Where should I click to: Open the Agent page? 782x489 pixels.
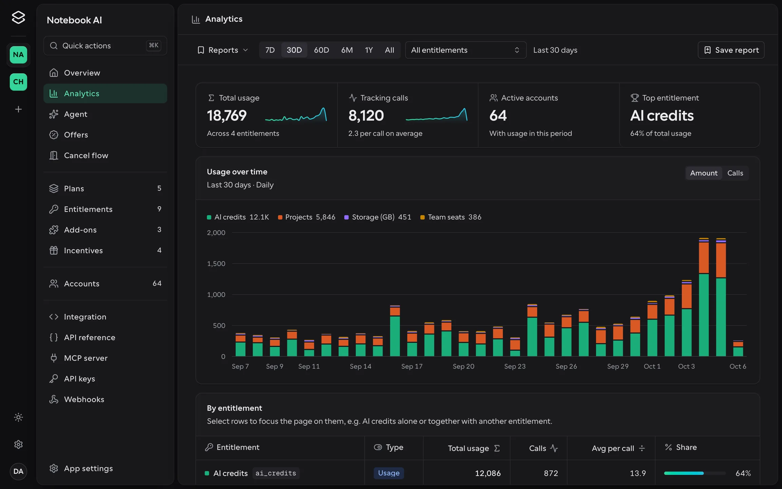[x=105, y=114]
